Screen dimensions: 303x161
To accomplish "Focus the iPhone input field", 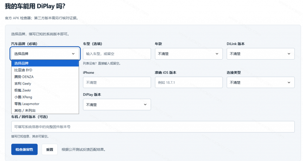I will pyautogui.click(x=117, y=83).
